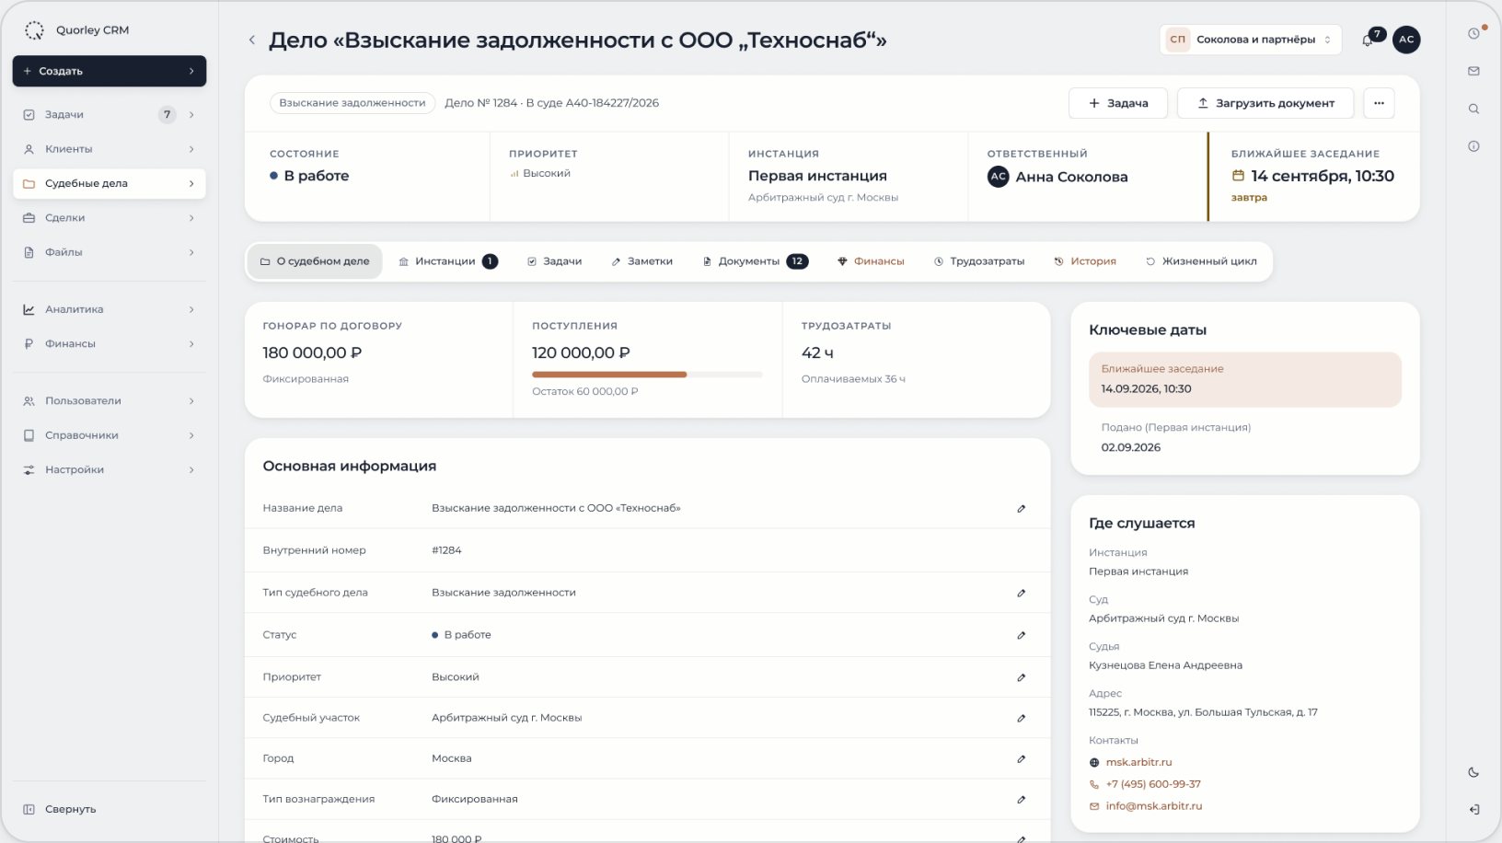Viewport: 1502px width, 843px height.
Task: Collapse the sidebar with 'Свернуть'
Action: [110, 810]
